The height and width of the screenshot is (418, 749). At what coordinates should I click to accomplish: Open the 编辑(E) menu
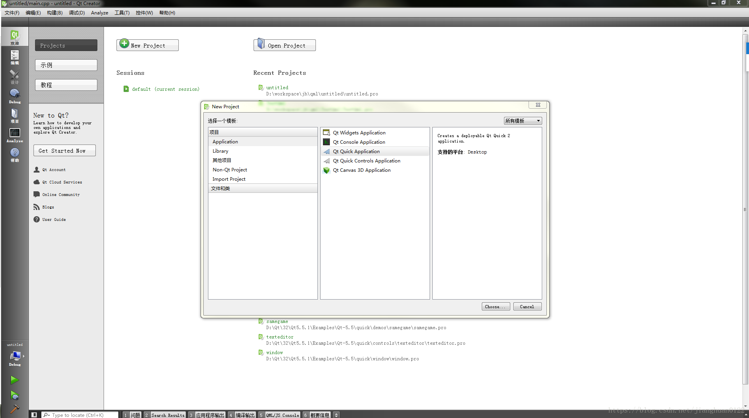click(33, 13)
